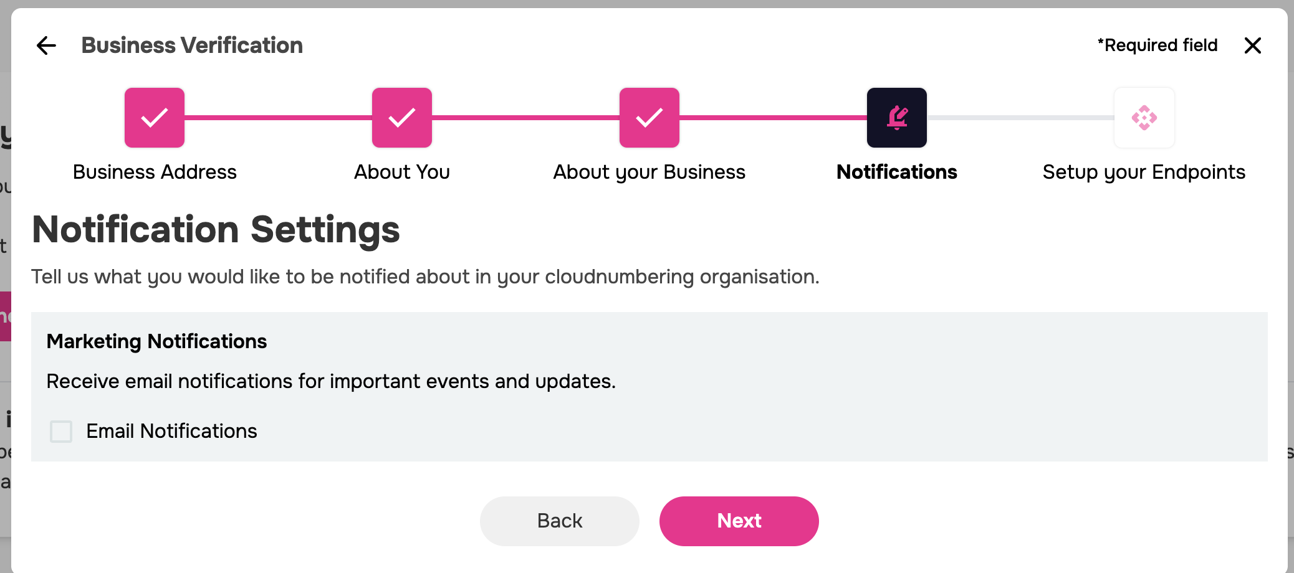This screenshot has height=573, width=1294.
Task: Go to the About your Business label
Action: pos(649,172)
